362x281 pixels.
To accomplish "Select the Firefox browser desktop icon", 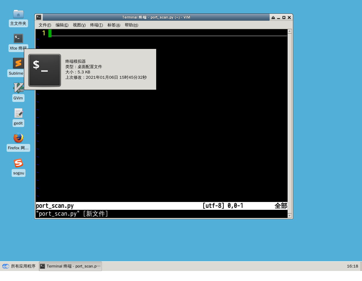I will pos(18,138).
